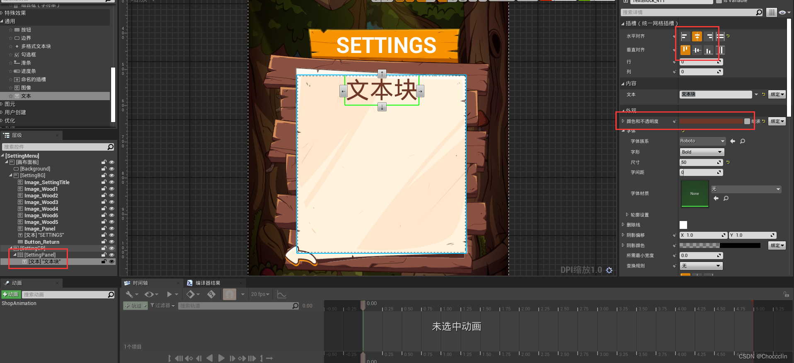Open details view options eye icon
The height and width of the screenshot is (363, 794).
[784, 12]
